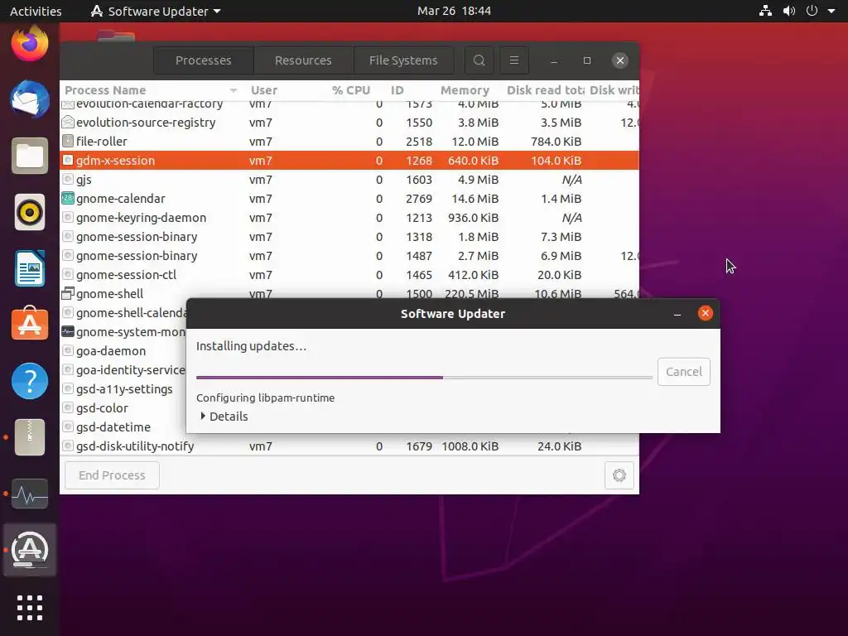
Task: Select gsd-disk-utility-notify process
Action: coord(349,446)
